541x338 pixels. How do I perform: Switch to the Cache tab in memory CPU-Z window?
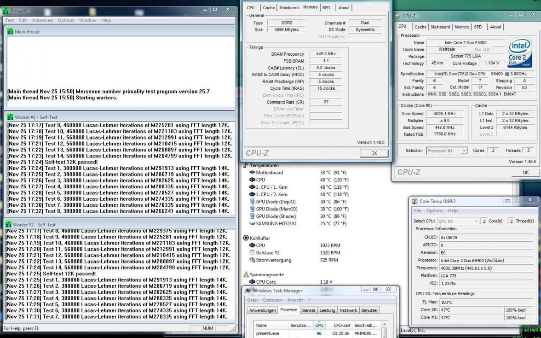coord(269,7)
